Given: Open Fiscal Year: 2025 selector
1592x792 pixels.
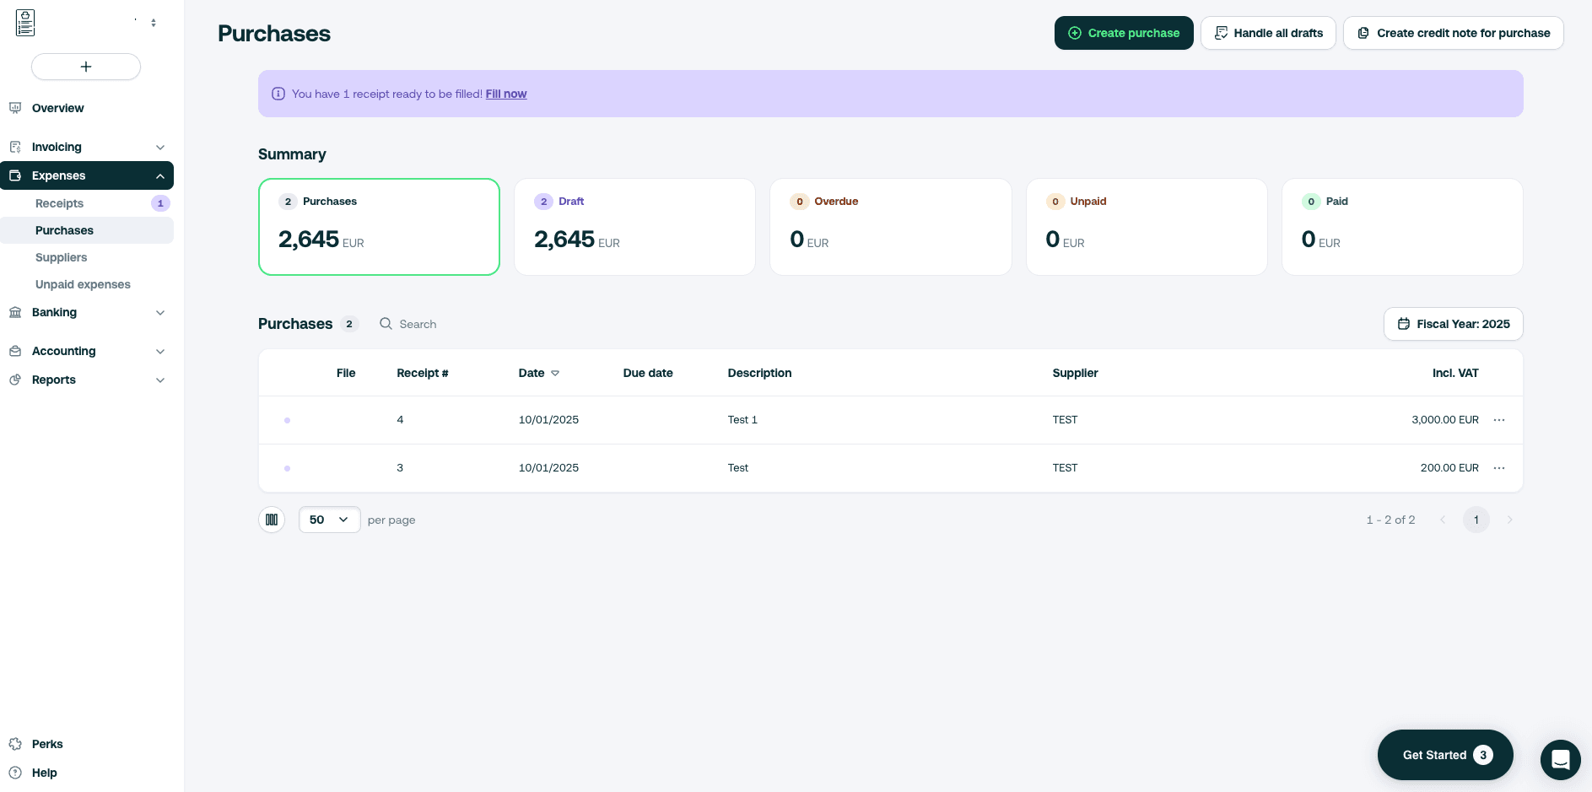Looking at the screenshot, I should [1453, 324].
